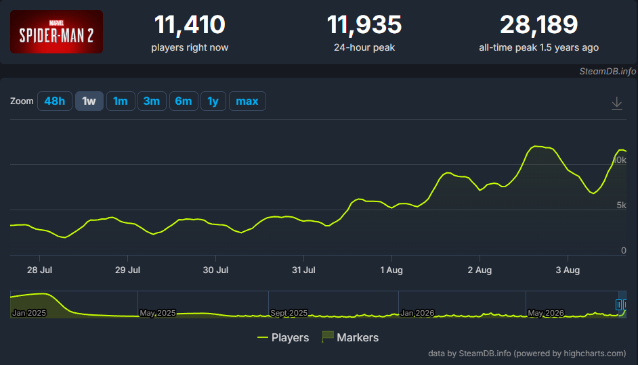This screenshot has height=365, width=638.
Task: Click the 29 Jul axis label
Action: pyautogui.click(x=127, y=270)
